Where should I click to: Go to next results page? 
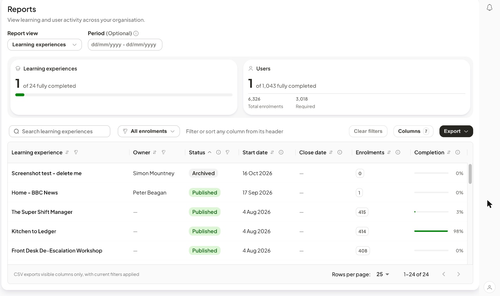tap(459, 274)
